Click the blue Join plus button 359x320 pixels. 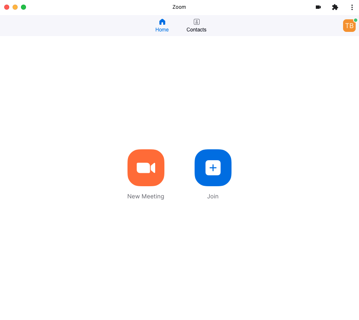coord(213,168)
